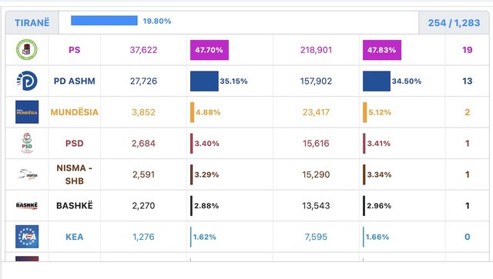Open the PD ASHM party name
Image resolution: width=493 pixels, height=279 pixels.
(x=75, y=81)
